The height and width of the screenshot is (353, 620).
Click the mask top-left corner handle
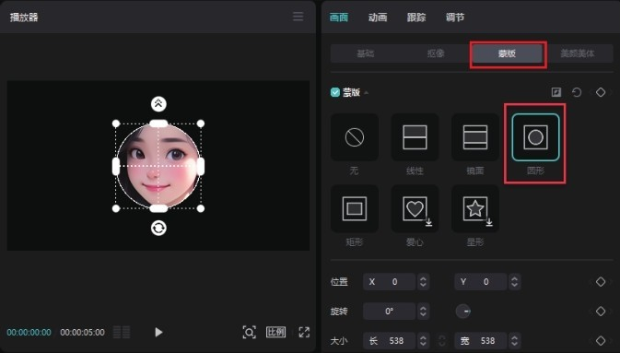tap(116, 124)
